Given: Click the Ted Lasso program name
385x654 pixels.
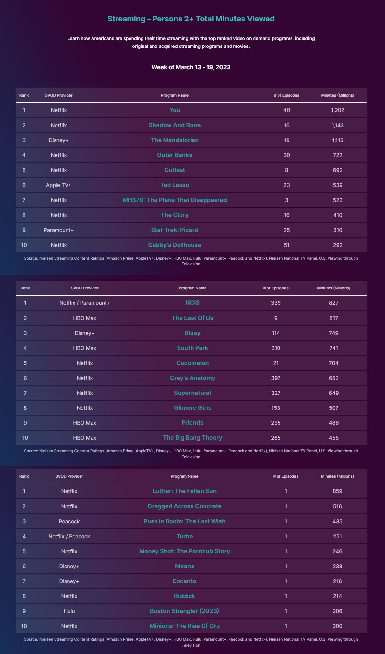Looking at the screenshot, I should point(175,185).
